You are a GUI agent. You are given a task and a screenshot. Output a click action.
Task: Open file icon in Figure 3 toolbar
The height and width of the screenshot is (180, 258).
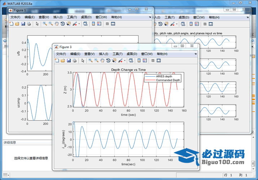tap(63, 60)
